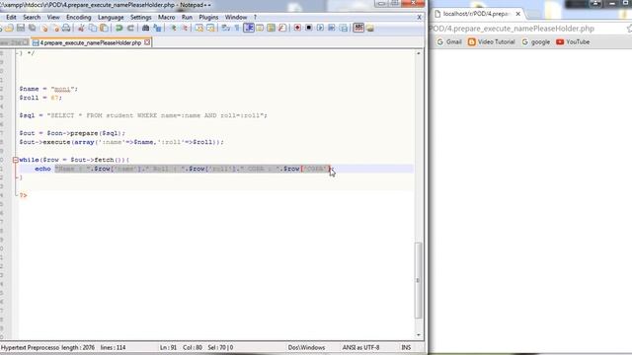Click the Redo arrow icon
The image size is (632, 355).
(x=130, y=28)
